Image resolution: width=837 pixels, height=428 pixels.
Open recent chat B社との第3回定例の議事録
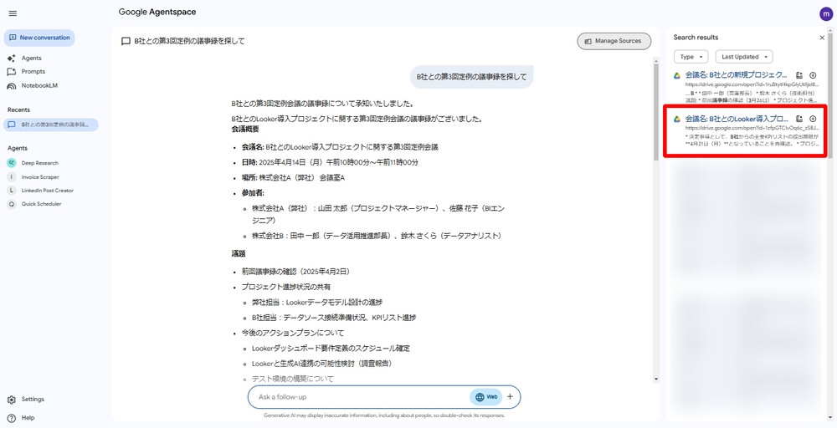coord(51,125)
